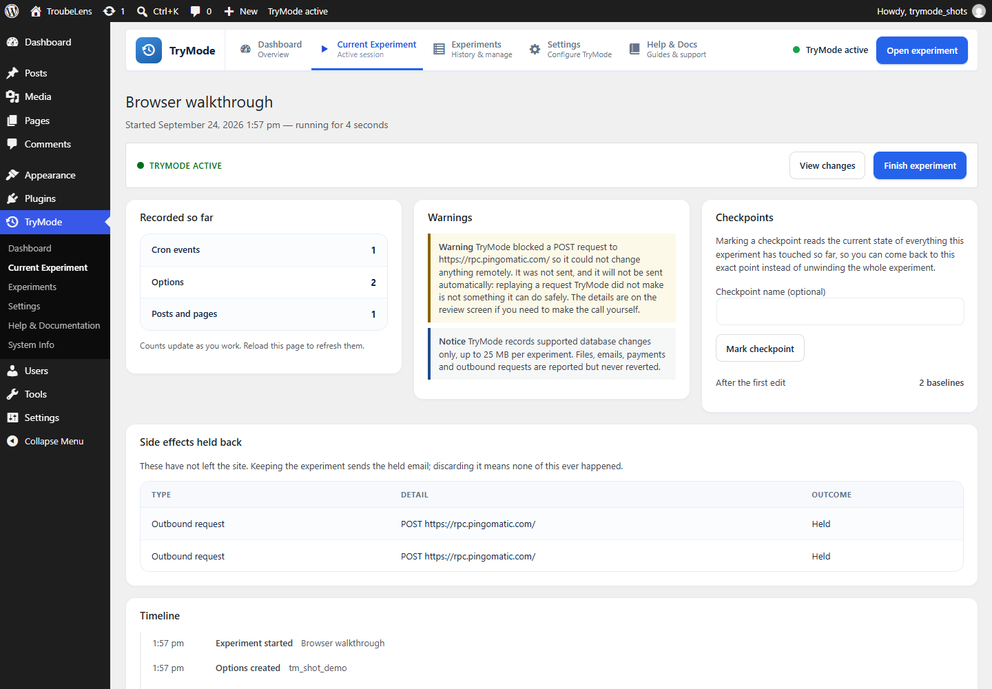Click the Media icon in sidebar
This screenshot has height=689, width=992.
click(x=12, y=96)
